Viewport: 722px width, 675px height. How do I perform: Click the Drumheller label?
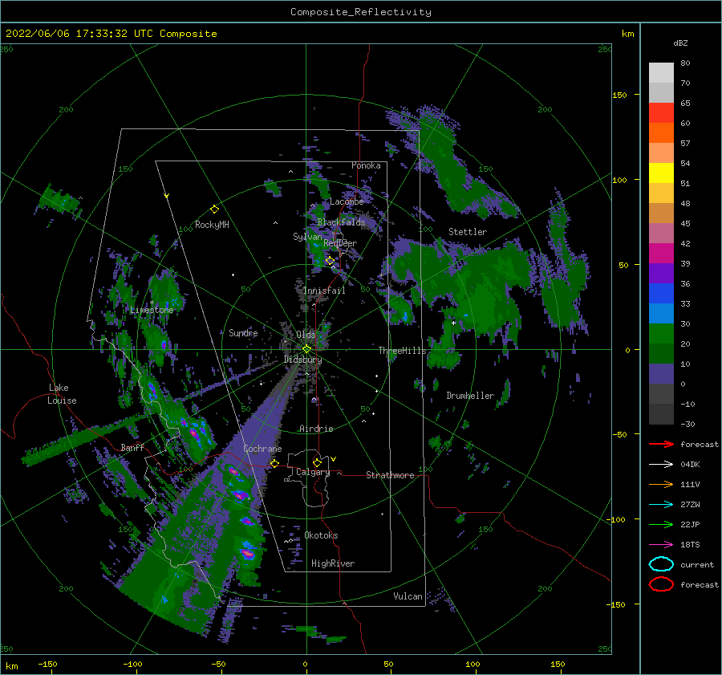pyautogui.click(x=470, y=396)
